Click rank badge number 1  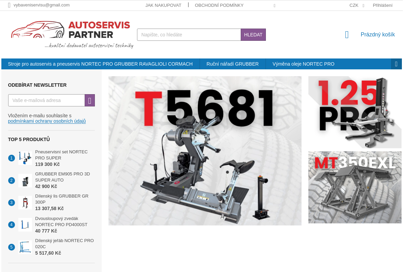(12, 158)
